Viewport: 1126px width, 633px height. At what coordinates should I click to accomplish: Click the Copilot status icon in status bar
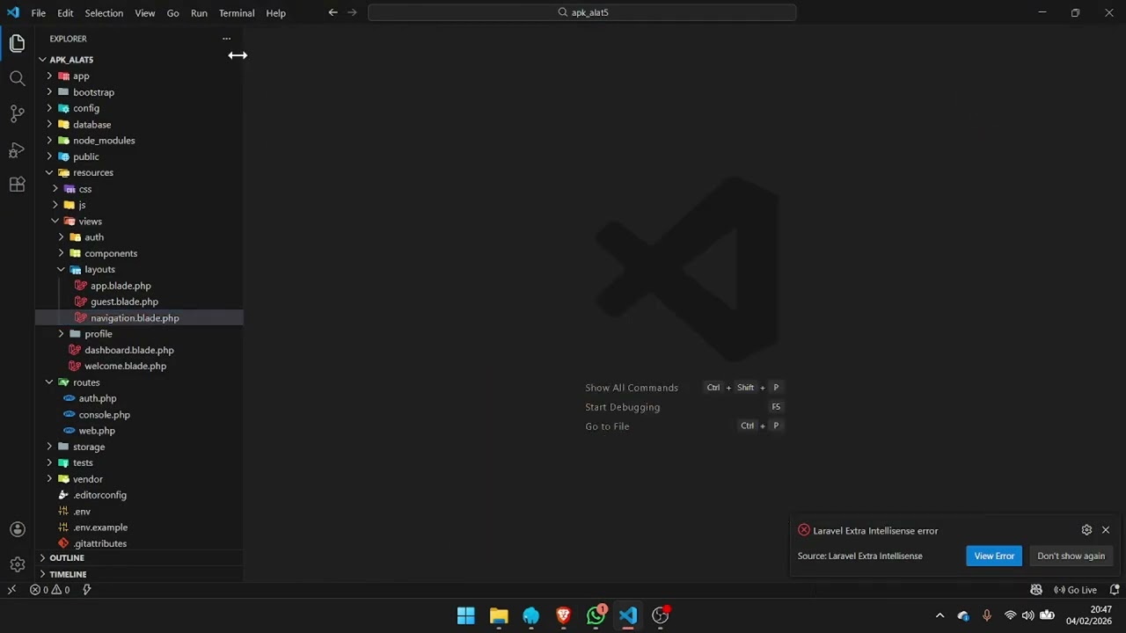point(1036,590)
